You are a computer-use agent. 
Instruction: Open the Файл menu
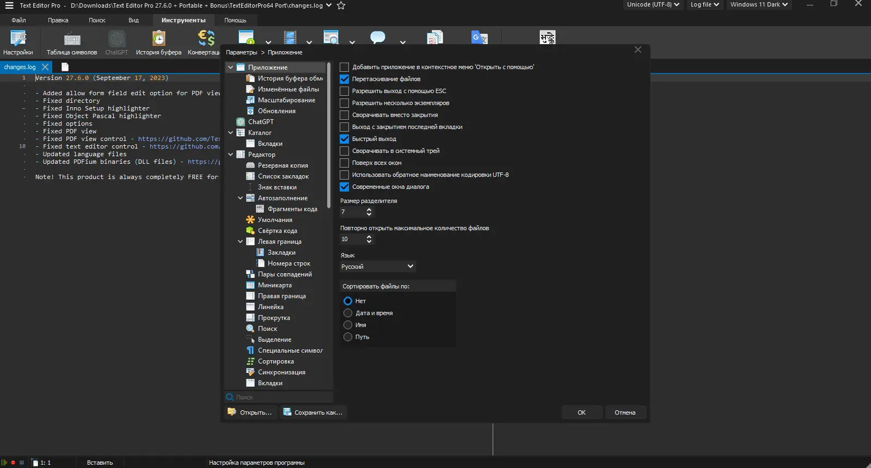click(x=19, y=20)
